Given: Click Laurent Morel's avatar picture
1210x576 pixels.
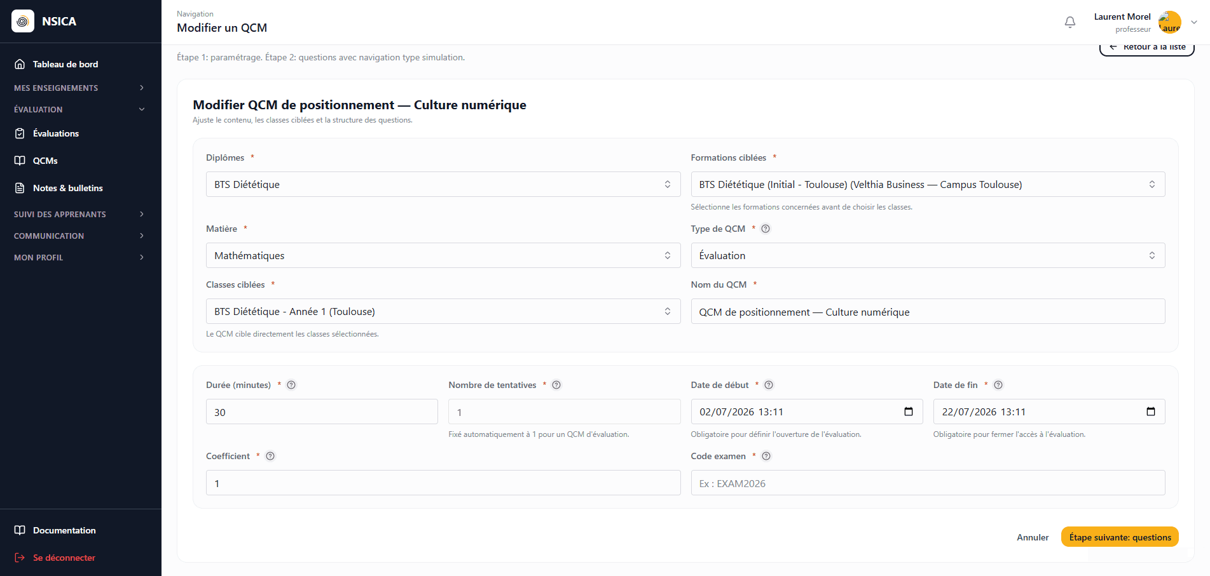Looking at the screenshot, I should pyautogui.click(x=1170, y=22).
